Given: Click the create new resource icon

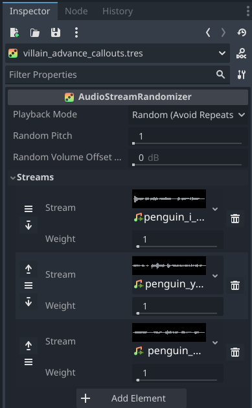Looking at the screenshot, I should pyautogui.click(x=14, y=33).
